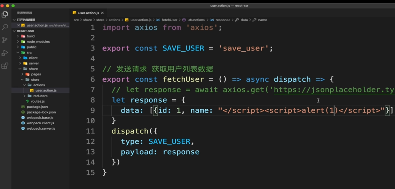395x189 pixels.
Task: Click the src breadcrumb
Action: (76, 20)
